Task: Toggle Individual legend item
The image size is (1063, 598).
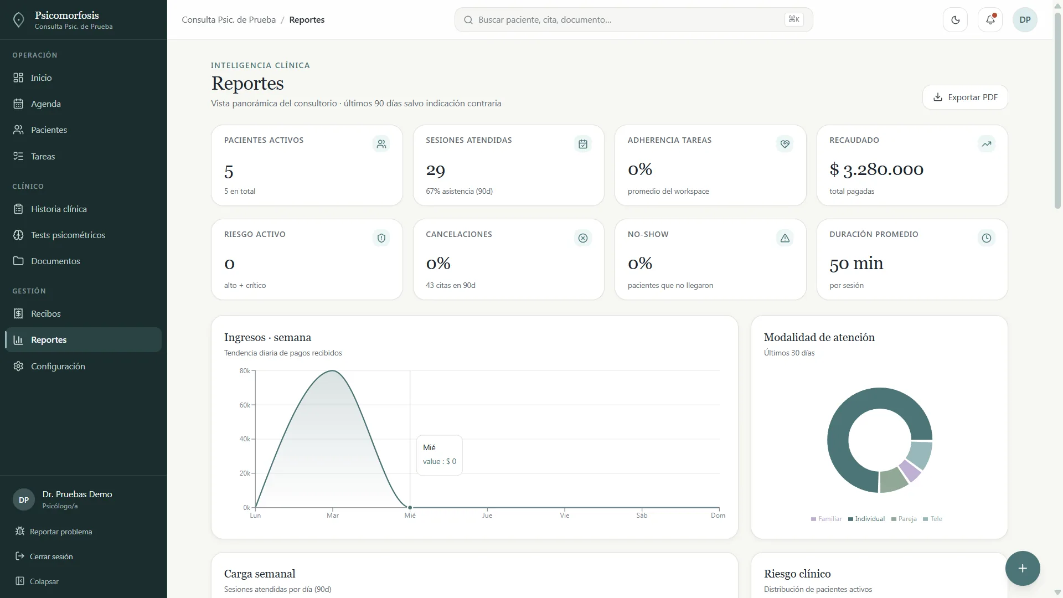Action: [x=866, y=519]
